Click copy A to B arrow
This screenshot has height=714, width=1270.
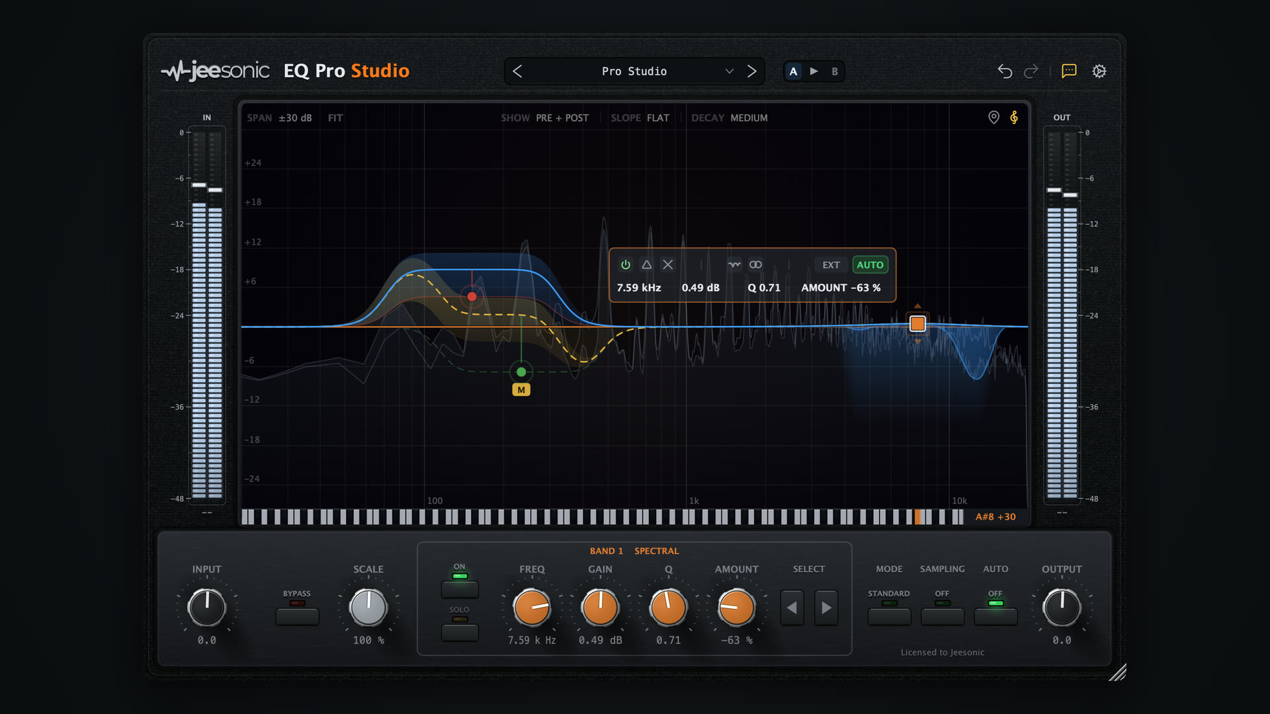[814, 71]
